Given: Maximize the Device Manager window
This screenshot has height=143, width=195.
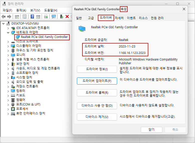Looking at the screenshot, I should (x=178, y=4).
